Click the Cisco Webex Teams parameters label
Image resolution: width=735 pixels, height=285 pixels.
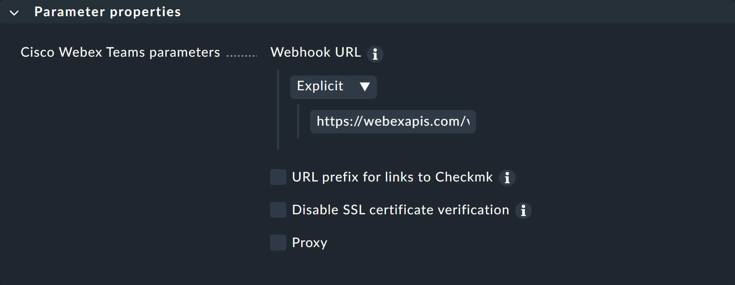[121, 52]
